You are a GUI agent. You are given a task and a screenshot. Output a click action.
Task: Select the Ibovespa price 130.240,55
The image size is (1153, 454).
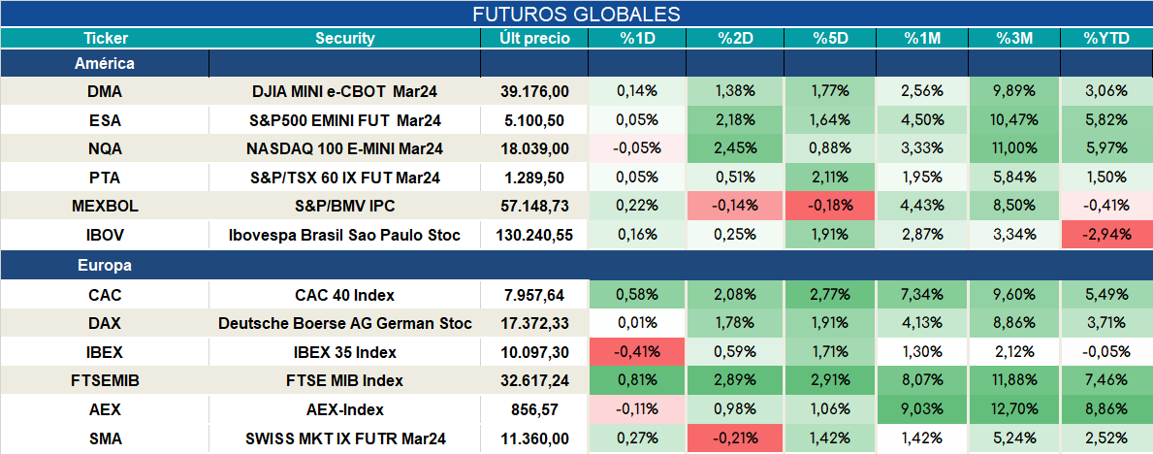click(x=534, y=236)
